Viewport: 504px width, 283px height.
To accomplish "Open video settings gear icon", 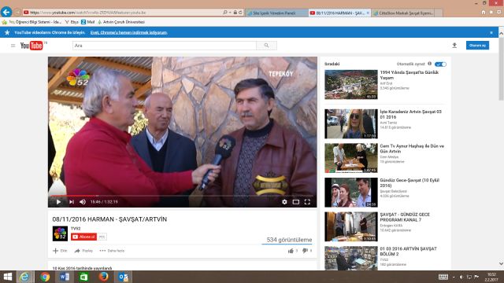I will (x=284, y=202).
